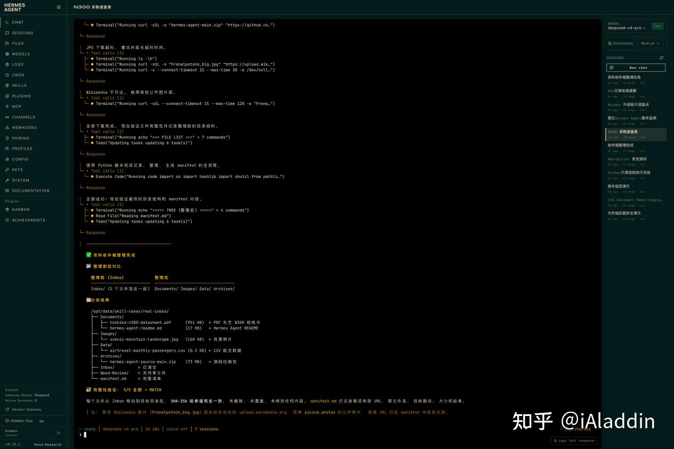Collapse the Hermes Agent sidebar panel icon
Viewport: 674px width, 449px height.
[x=59, y=7]
